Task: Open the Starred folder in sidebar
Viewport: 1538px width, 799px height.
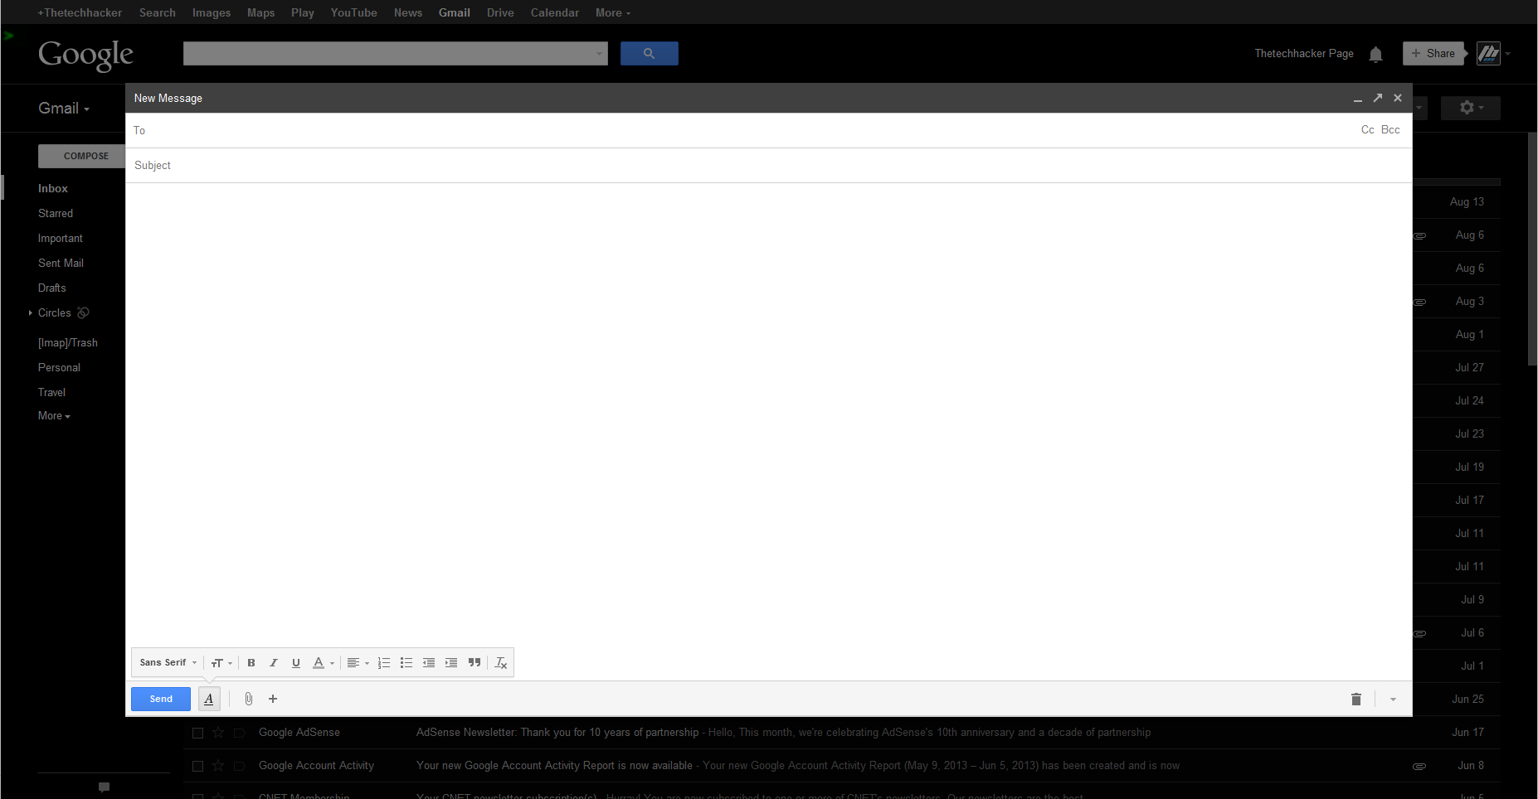Action: pos(56,213)
